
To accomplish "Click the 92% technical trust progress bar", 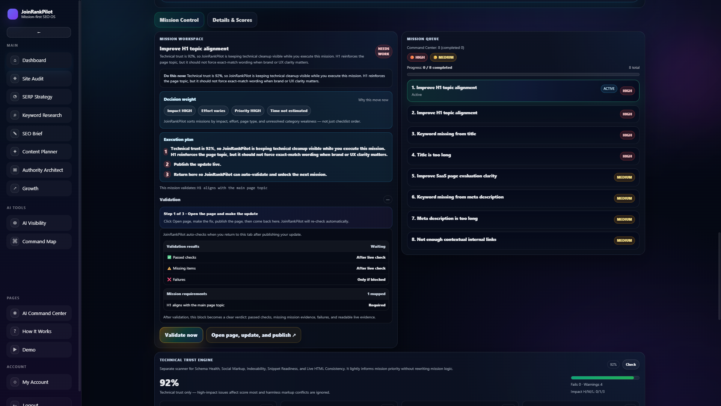I will [605, 378].
